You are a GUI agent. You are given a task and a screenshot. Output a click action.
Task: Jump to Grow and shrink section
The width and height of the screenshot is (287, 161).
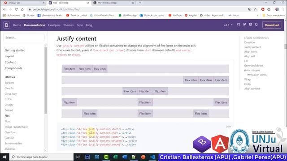[253, 66]
